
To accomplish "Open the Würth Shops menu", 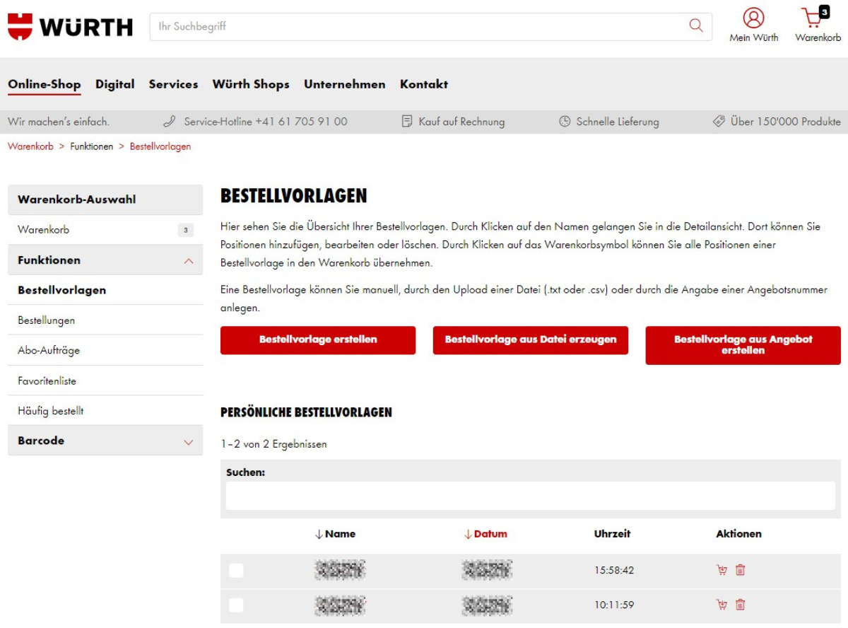I will [x=251, y=84].
